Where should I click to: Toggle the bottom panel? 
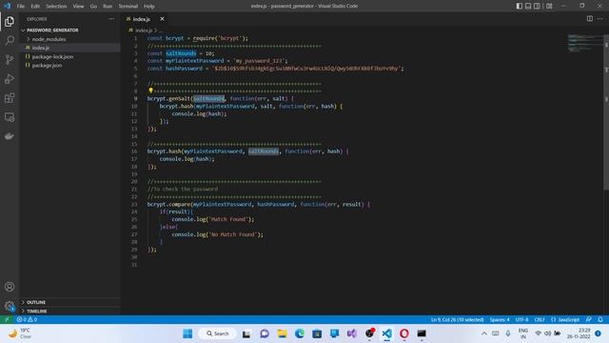528,6
